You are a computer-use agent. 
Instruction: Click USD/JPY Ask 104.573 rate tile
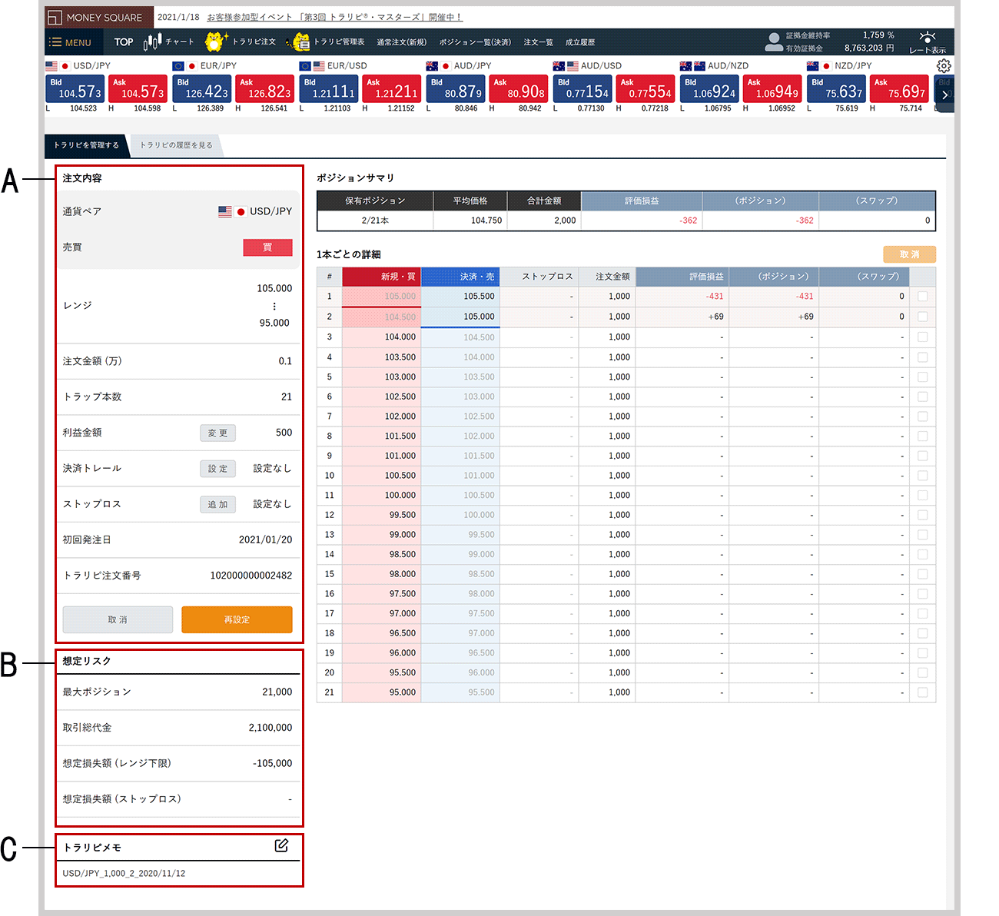[138, 88]
